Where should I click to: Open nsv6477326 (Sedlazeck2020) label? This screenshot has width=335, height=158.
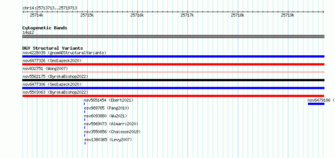52,61
